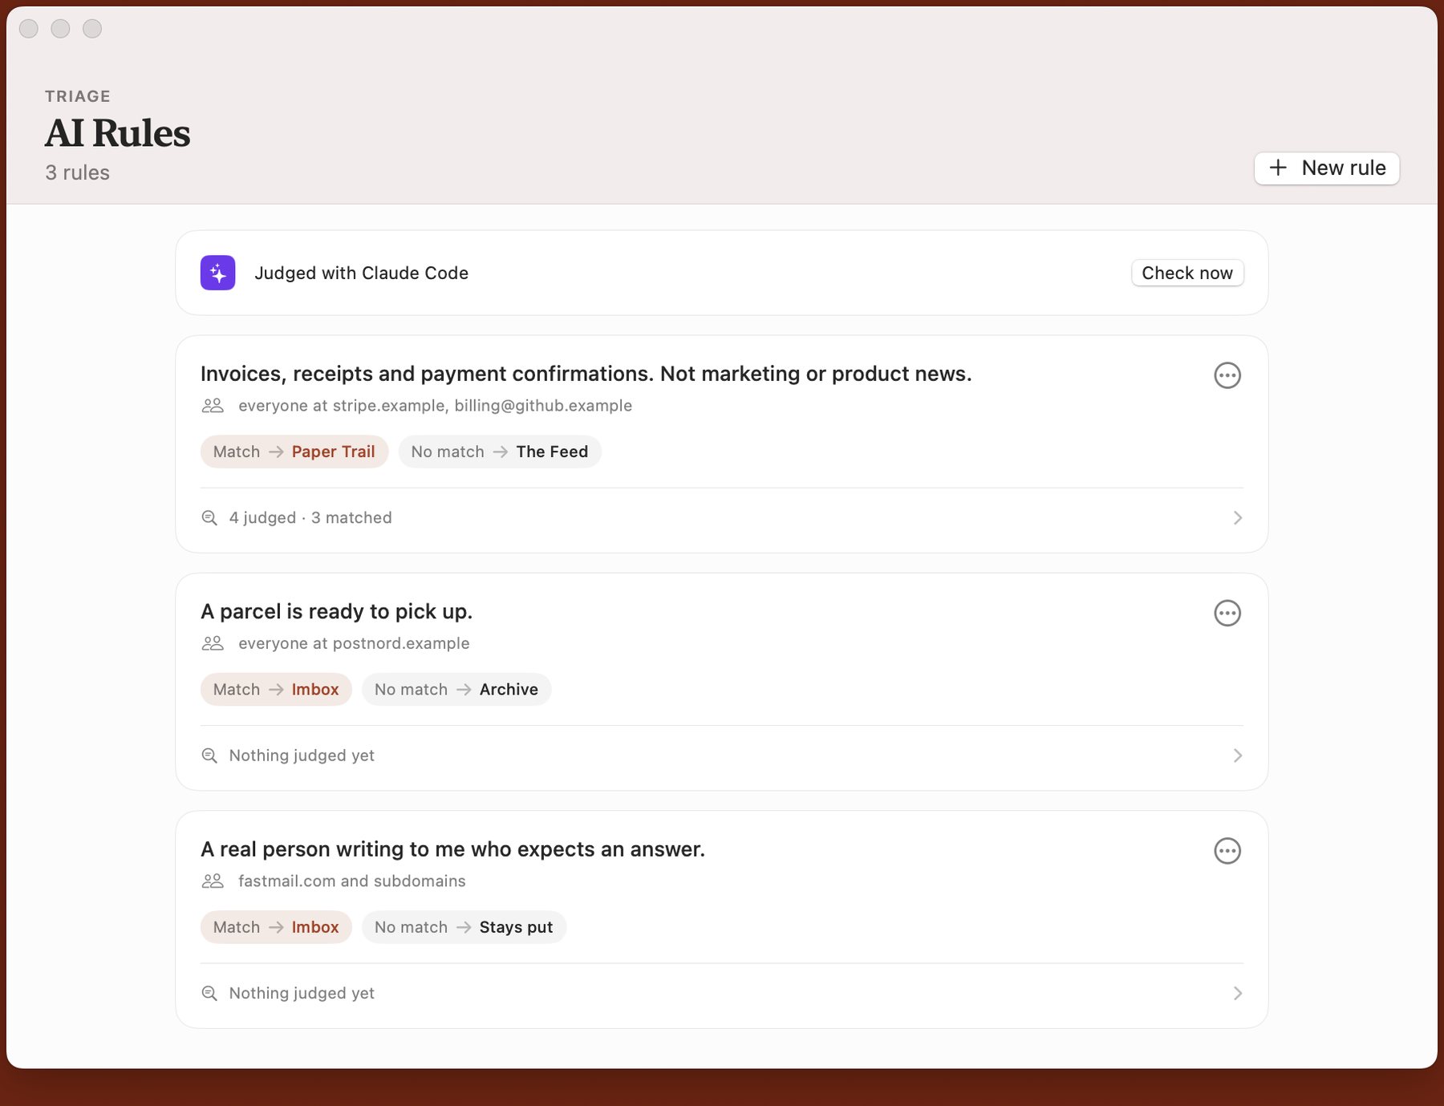Screen dimensions: 1444x1106
Task: Click the 'No match → Archive' pill
Action: click(x=456, y=689)
